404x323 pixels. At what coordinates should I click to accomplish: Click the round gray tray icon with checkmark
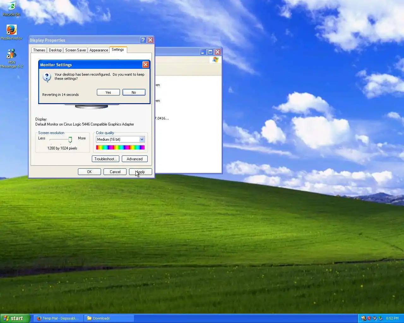374,318
